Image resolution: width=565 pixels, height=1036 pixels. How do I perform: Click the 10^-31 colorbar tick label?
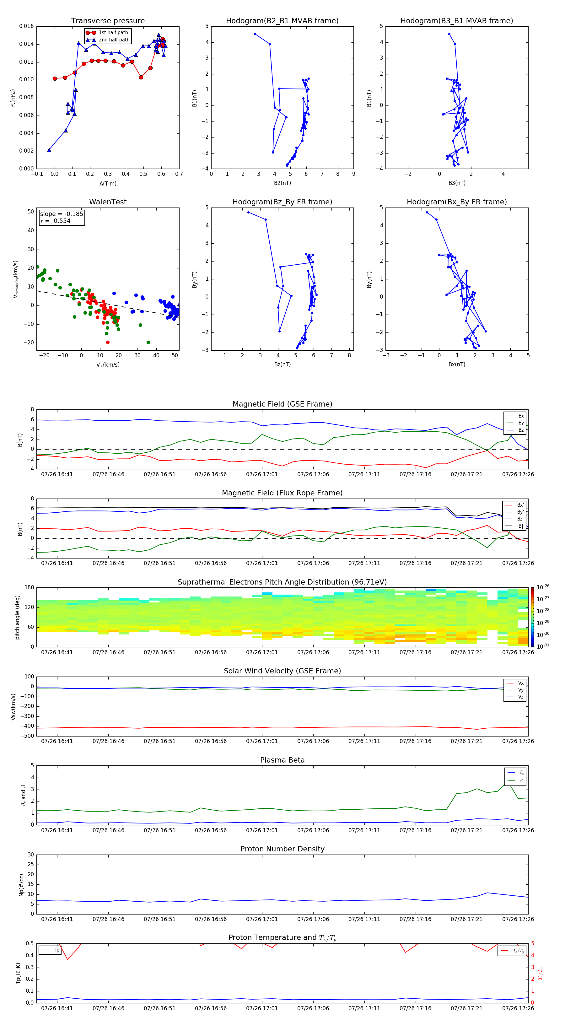(543, 646)
